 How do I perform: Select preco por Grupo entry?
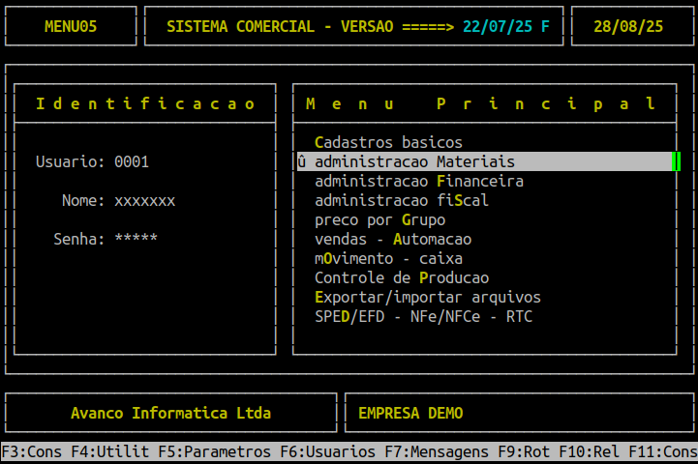coord(379,220)
